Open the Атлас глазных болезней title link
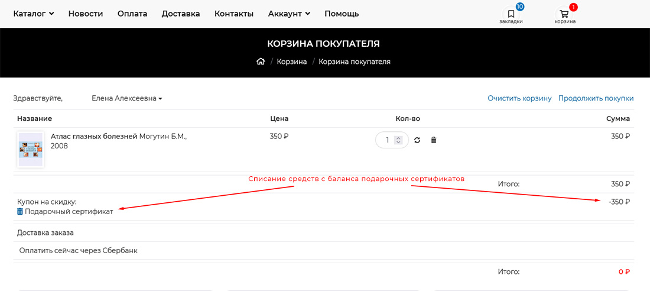 coord(94,136)
